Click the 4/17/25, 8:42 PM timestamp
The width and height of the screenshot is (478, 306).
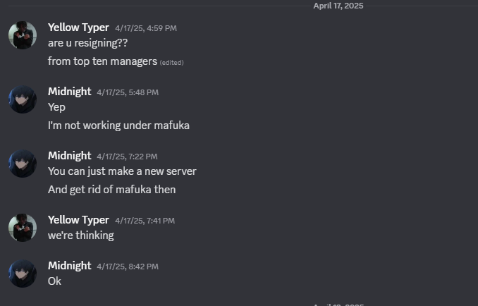[128, 267]
